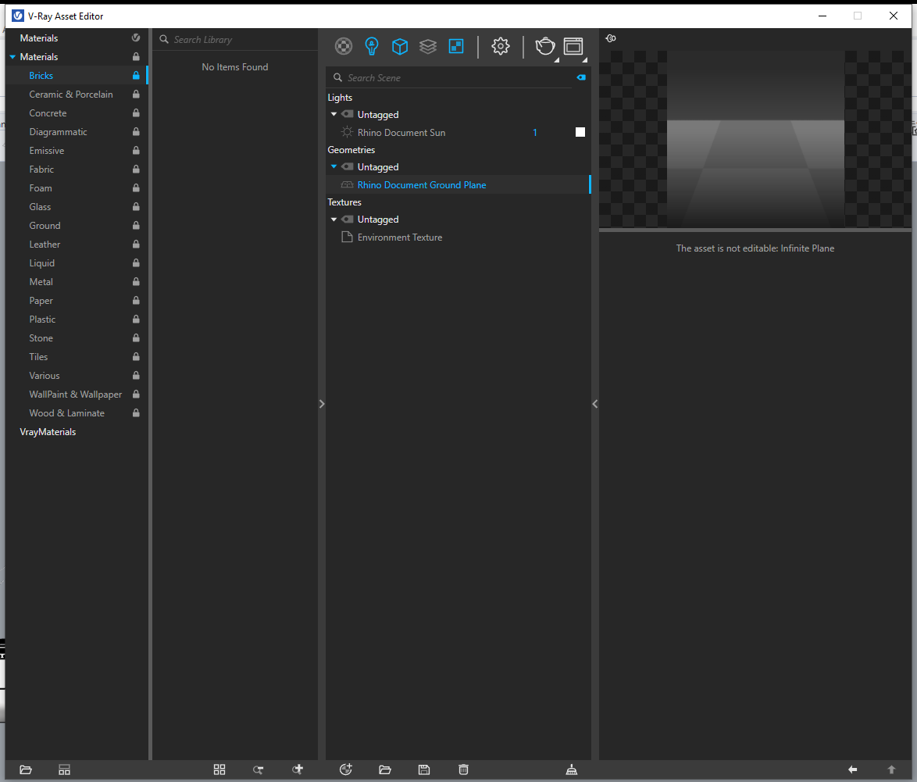The height and width of the screenshot is (782, 917).
Task: Add a new asset with plus icon
Action: coord(346,770)
